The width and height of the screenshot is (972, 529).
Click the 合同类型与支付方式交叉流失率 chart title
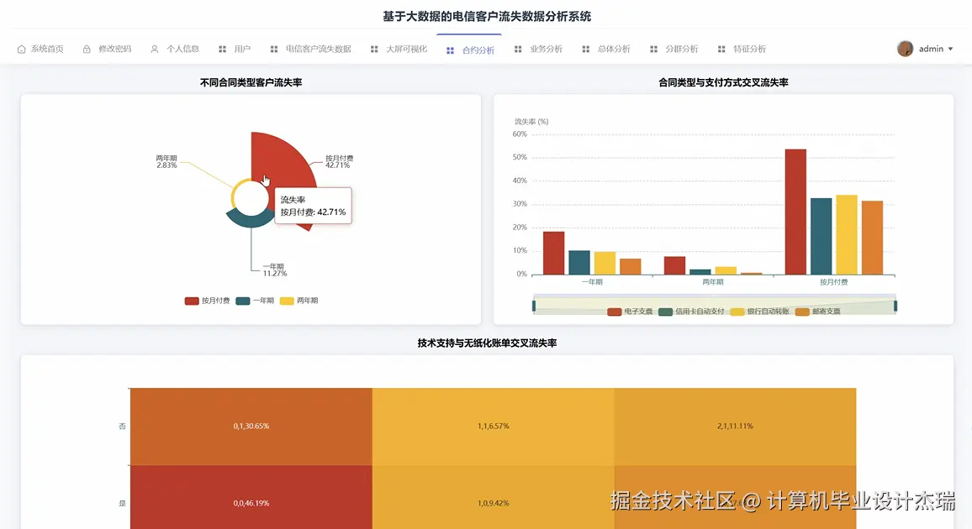point(723,82)
